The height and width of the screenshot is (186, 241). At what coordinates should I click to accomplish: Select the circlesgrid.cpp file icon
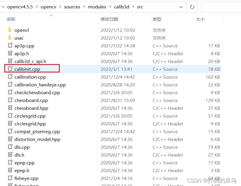click(10, 116)
